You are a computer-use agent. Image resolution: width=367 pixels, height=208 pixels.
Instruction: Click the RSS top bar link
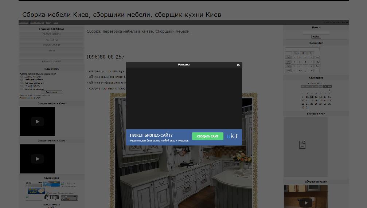[56, 23]
